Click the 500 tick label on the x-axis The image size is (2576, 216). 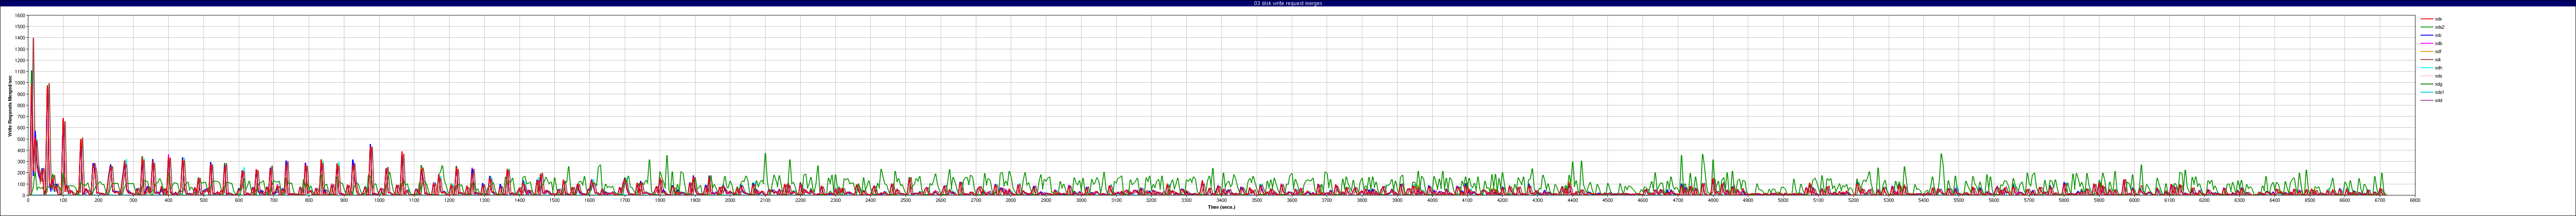click(x=204, y=201)
